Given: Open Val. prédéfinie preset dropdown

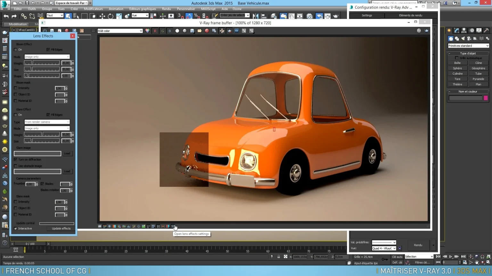Looking at the screenshot, I should (x=384, y=242).
